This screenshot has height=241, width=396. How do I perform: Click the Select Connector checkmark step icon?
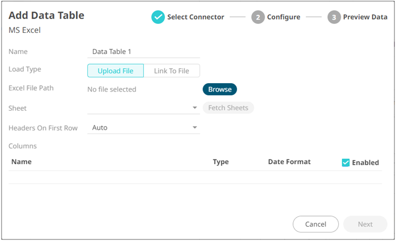pos(158,17)
